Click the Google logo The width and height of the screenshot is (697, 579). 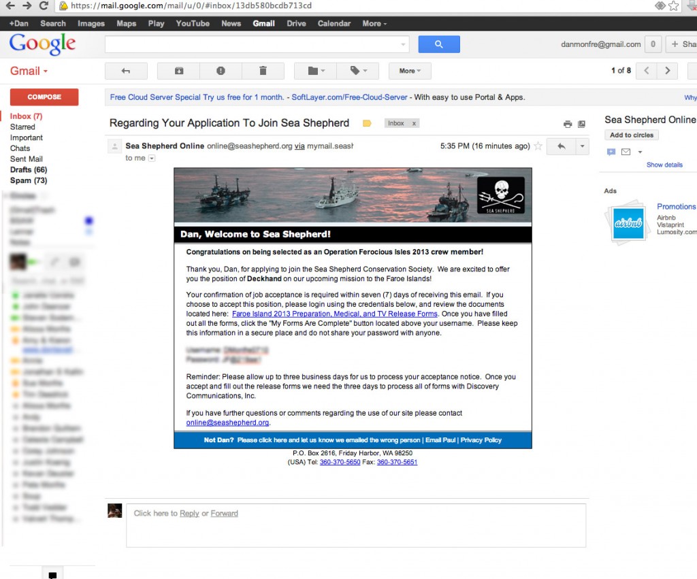(x=42, y=44)
